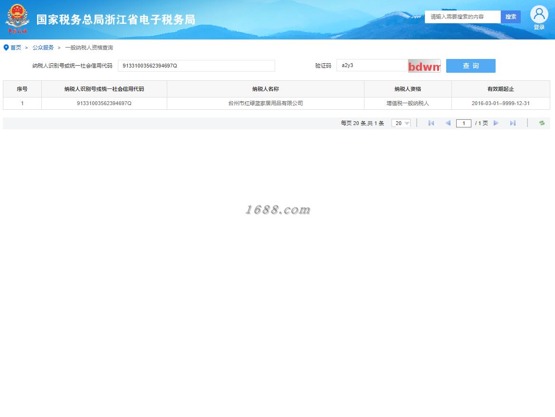The image size is (555, 417).
Task: Click the 序号 column header
Action: coord(22,89)
